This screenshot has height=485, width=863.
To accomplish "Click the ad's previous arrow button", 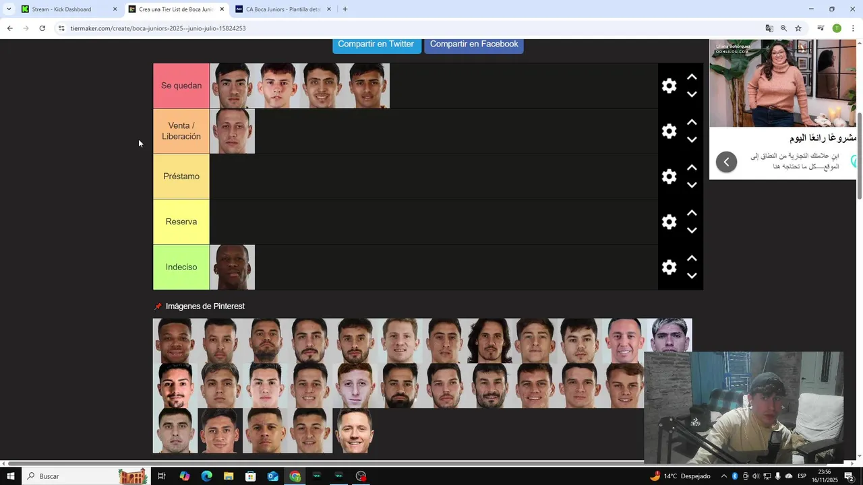I will (726, 162).
